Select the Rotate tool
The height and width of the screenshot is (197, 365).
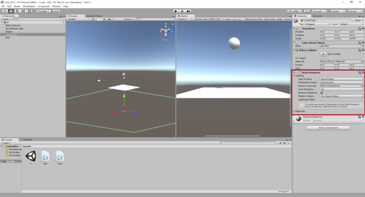(x=17, y=11)
